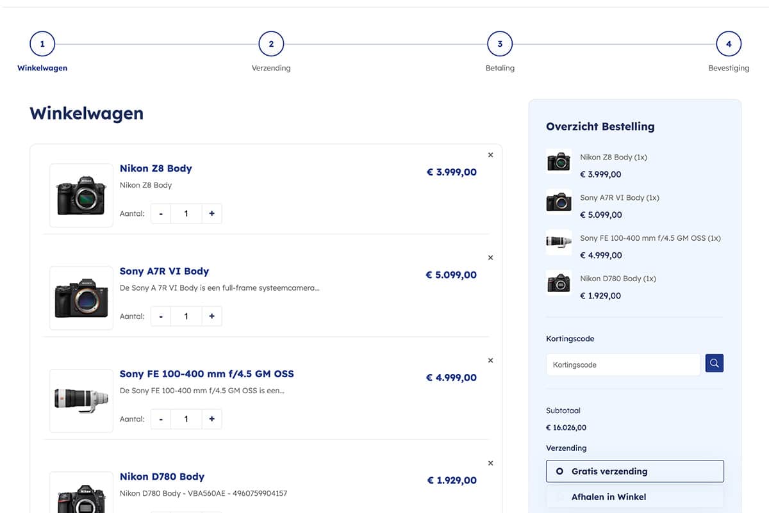Click the Sony A7R VI Body cart thumbnail
The height and width of the screenshot is (513, 769).
pyautogui.click(x=81, y=298)
